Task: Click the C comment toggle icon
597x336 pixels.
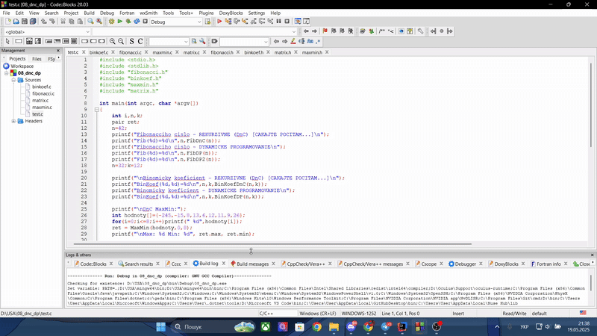Action: click(140, 41)
